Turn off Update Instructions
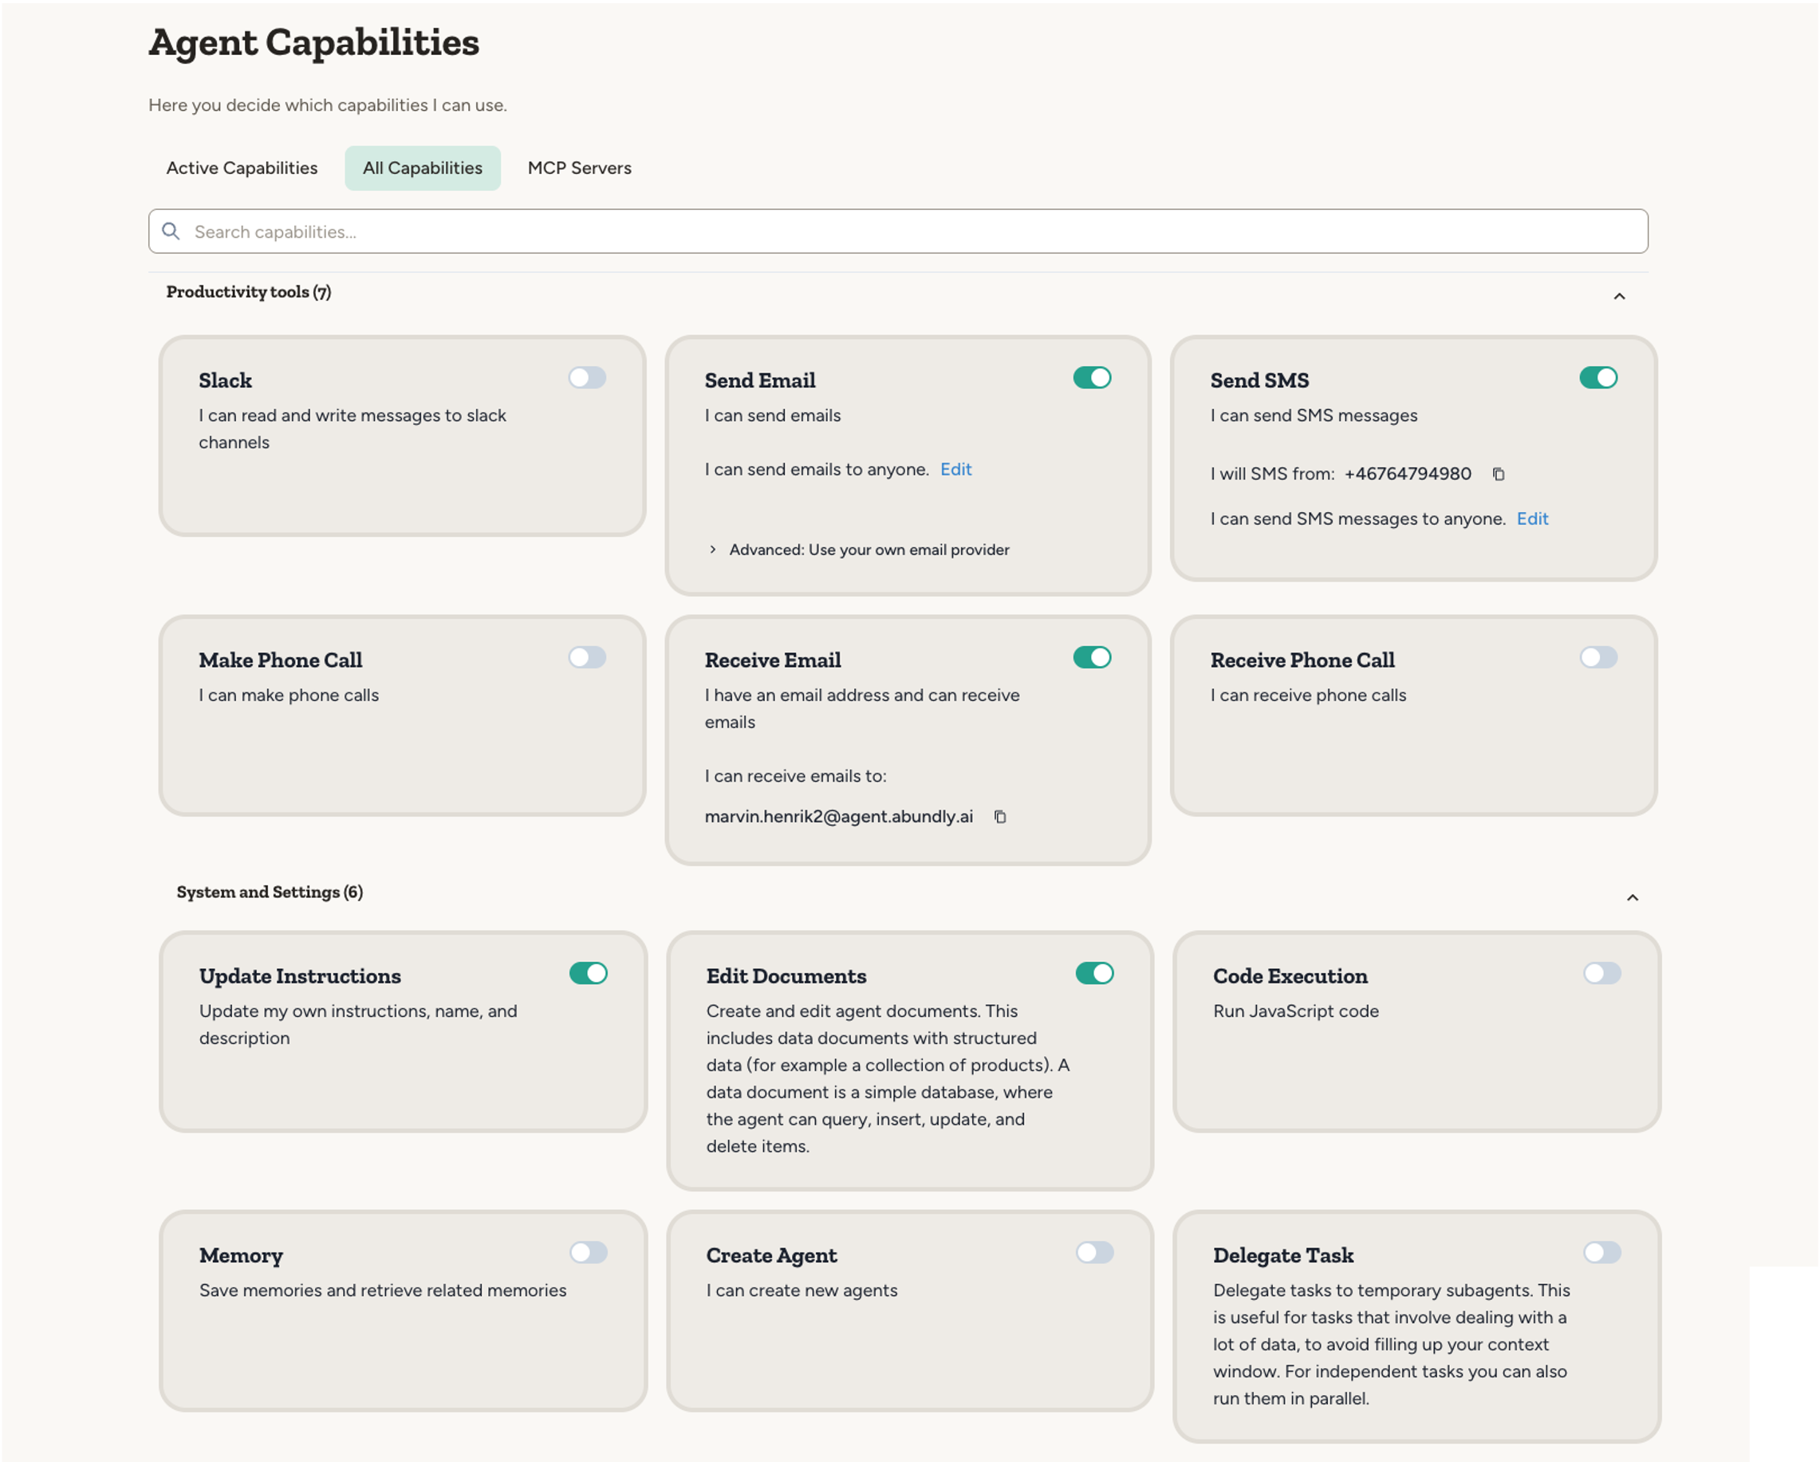Image resolution: width=1820 pixels, height=1462 pixels. point(590,973)
